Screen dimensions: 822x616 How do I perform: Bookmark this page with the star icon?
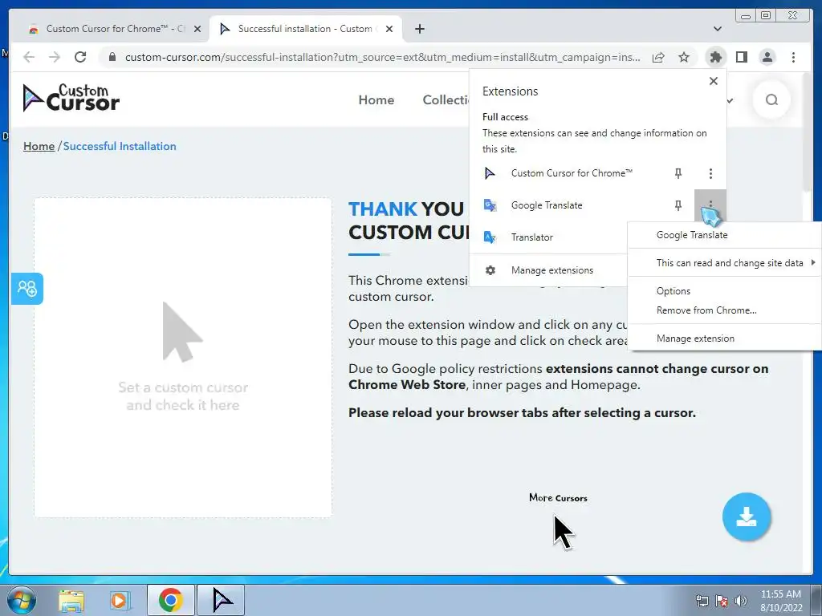[684, 57]
